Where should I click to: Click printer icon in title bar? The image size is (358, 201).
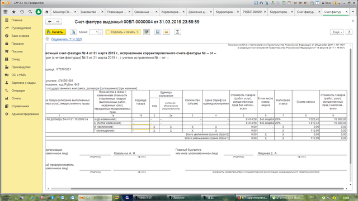tap(261, 3)
